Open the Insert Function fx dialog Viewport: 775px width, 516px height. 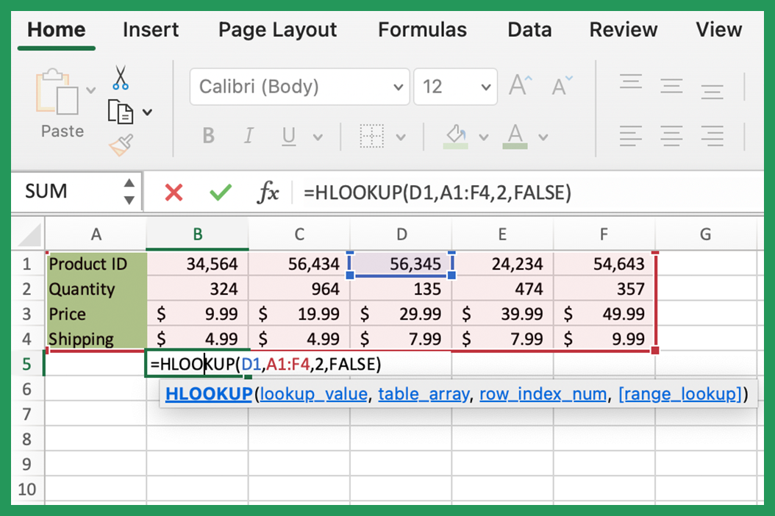coord(268,192)
